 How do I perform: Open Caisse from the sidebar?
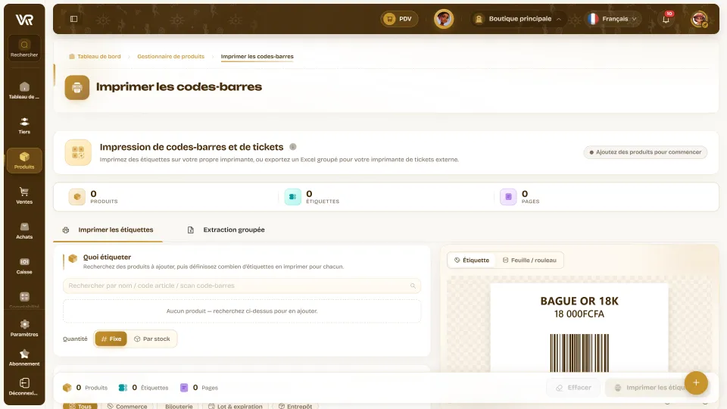pos(24,266)
